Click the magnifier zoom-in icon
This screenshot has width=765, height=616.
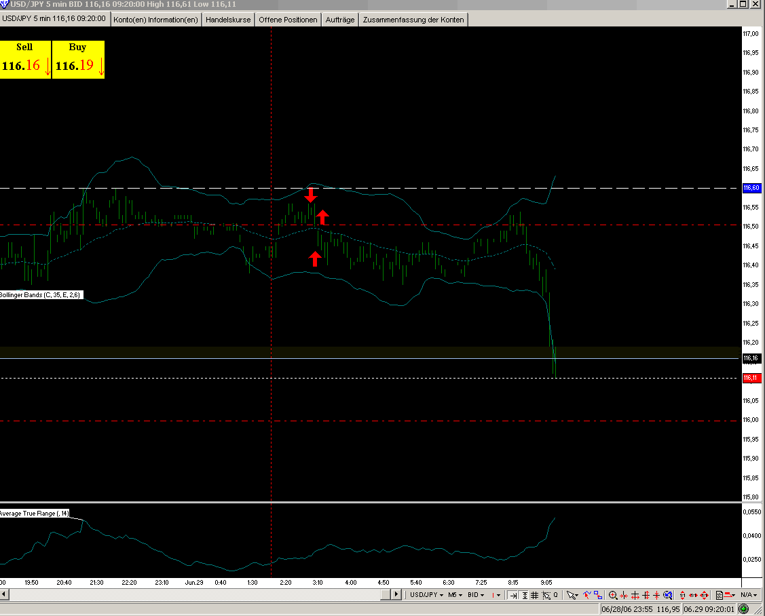tap(613, 595)
